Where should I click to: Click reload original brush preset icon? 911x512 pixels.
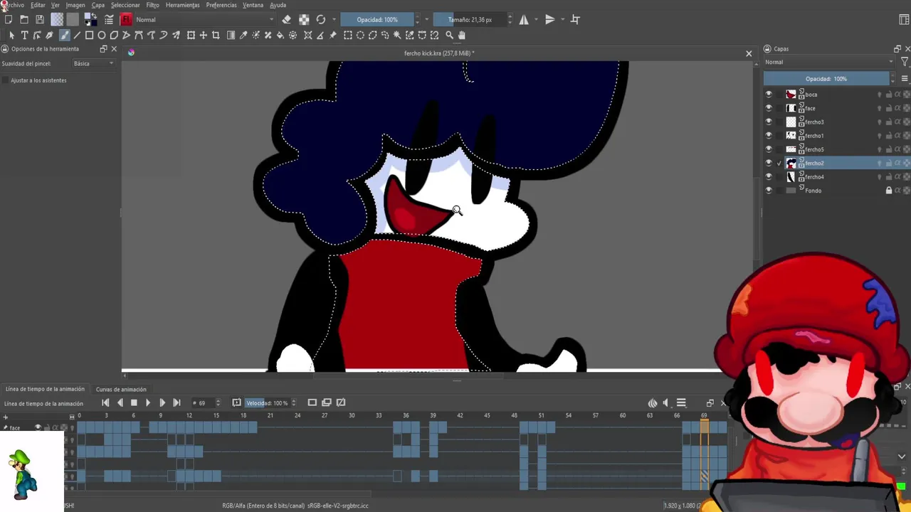point(321,19)
